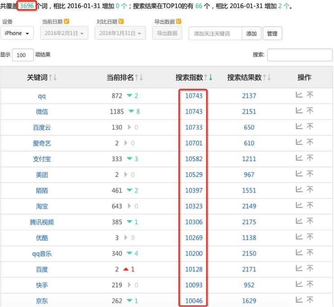Open the 百度云 keyword link
This screenshot has height=307, width=334.
42,127
